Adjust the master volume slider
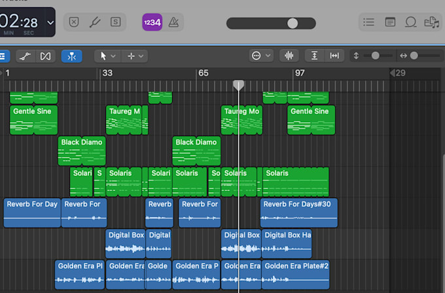Screen dimensions: 445x293 271,24
